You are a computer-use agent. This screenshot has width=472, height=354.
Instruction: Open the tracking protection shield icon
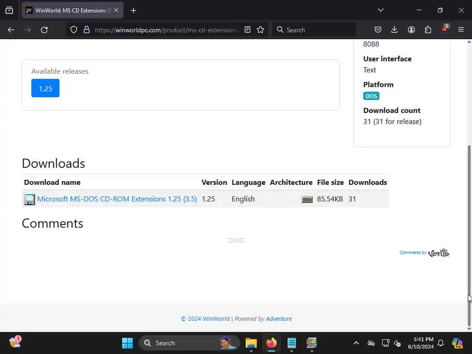tap(74, 30)
